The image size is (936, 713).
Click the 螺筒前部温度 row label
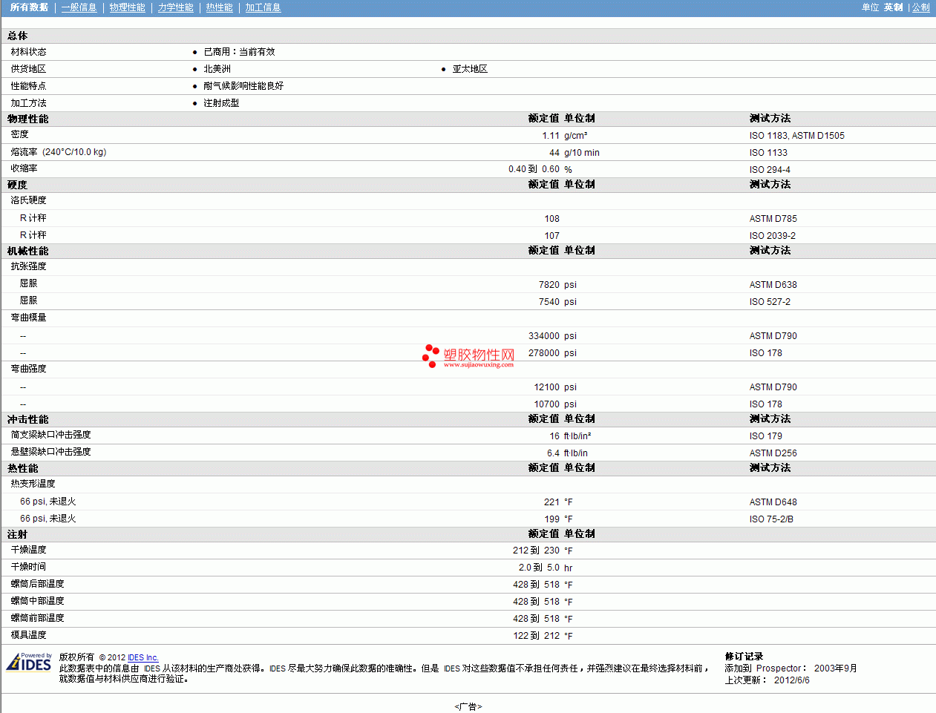click(38, 618)
